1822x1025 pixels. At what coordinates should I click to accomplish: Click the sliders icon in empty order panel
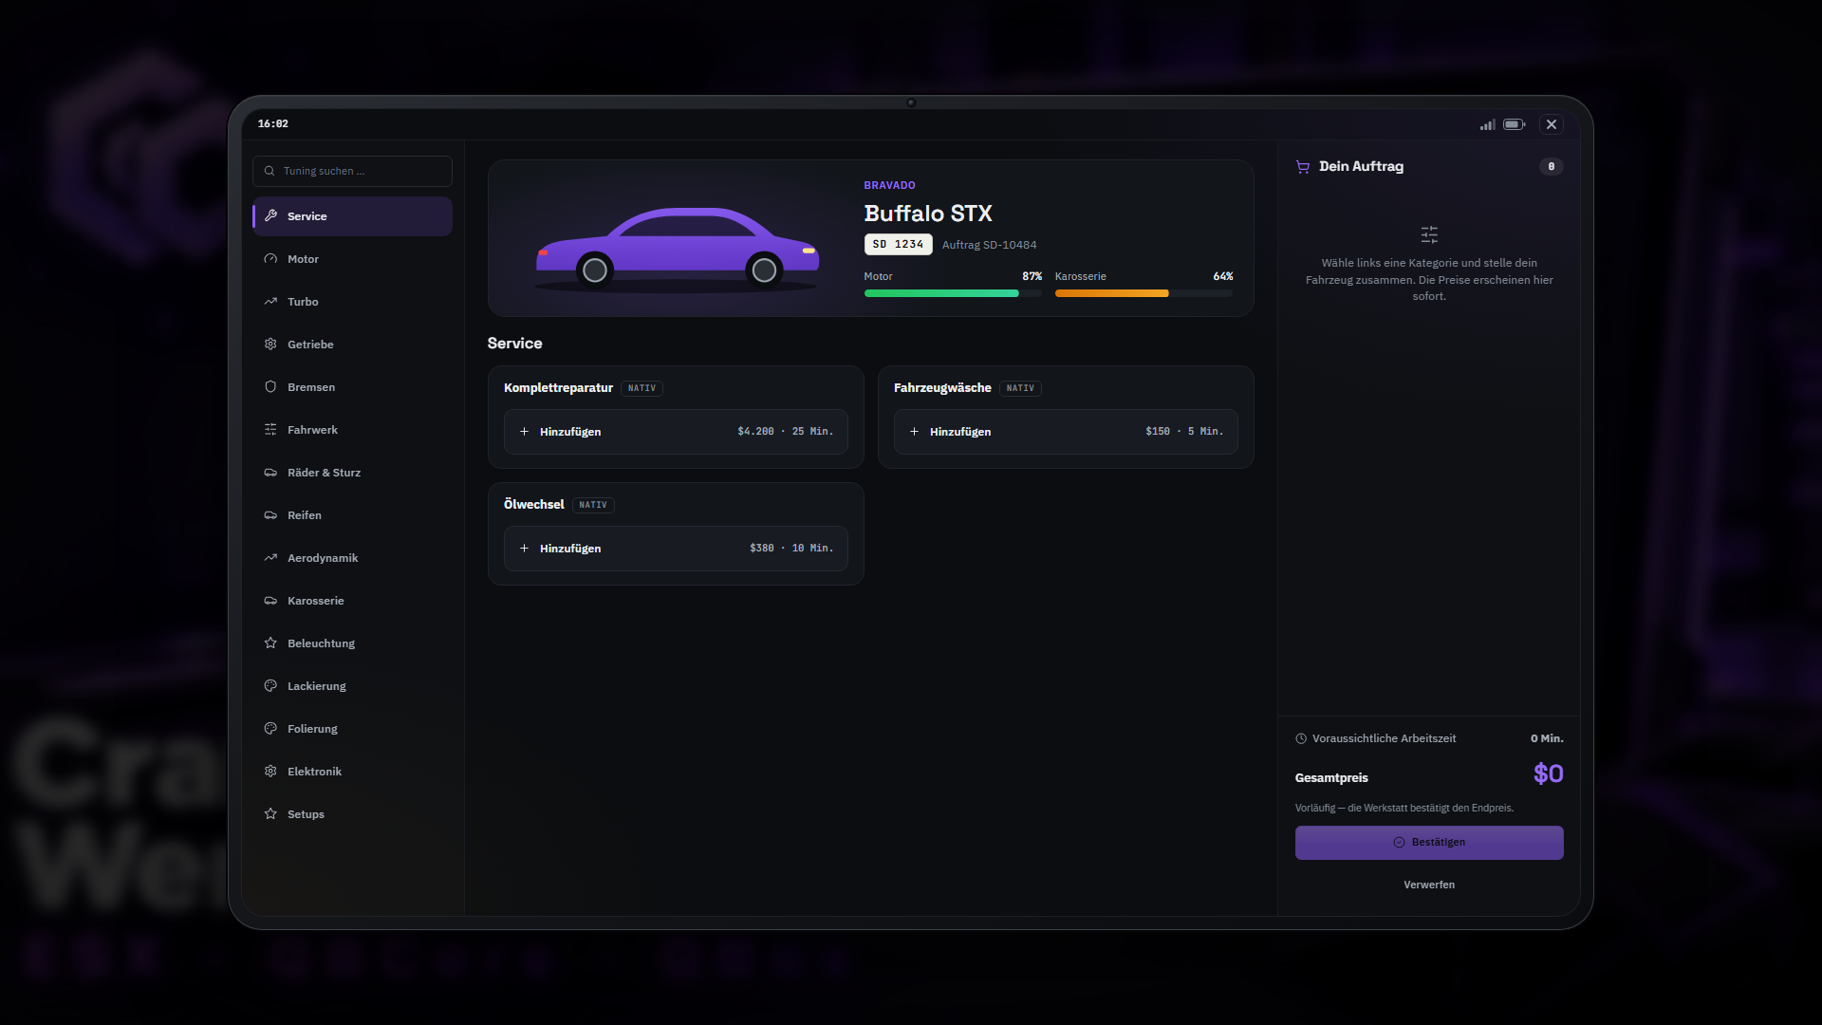click(x=1429, y=234)
